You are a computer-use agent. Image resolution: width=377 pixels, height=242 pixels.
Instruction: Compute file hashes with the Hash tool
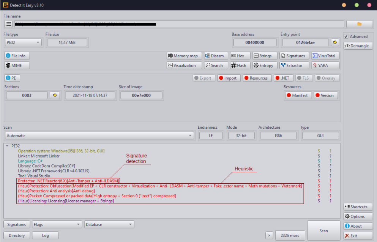point(240,65)
